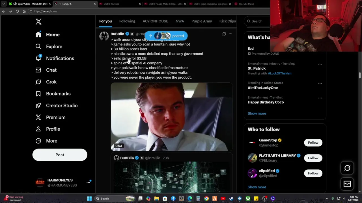This screenshot has width=362, height=203.
Task: Open Profile in the sidebar
Action: click(x=48, y=129)
